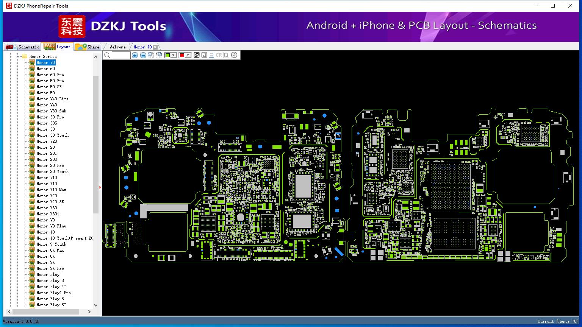The width and height of the screenshot is (582, 327).
Task: Click the large grey CPU chip on right board
Action: click(x=451, y=187)
